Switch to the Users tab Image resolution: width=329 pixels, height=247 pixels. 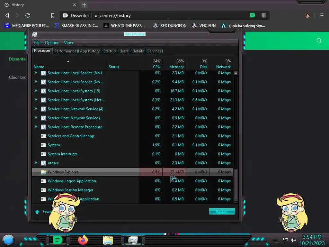point(124,51)
